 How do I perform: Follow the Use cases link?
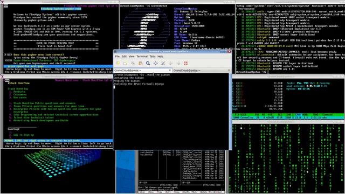[20, 98]
